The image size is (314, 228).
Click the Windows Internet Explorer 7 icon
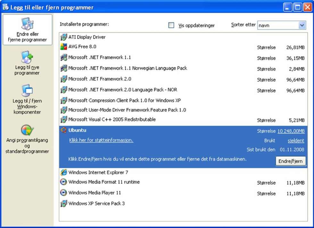pos(63,172)
